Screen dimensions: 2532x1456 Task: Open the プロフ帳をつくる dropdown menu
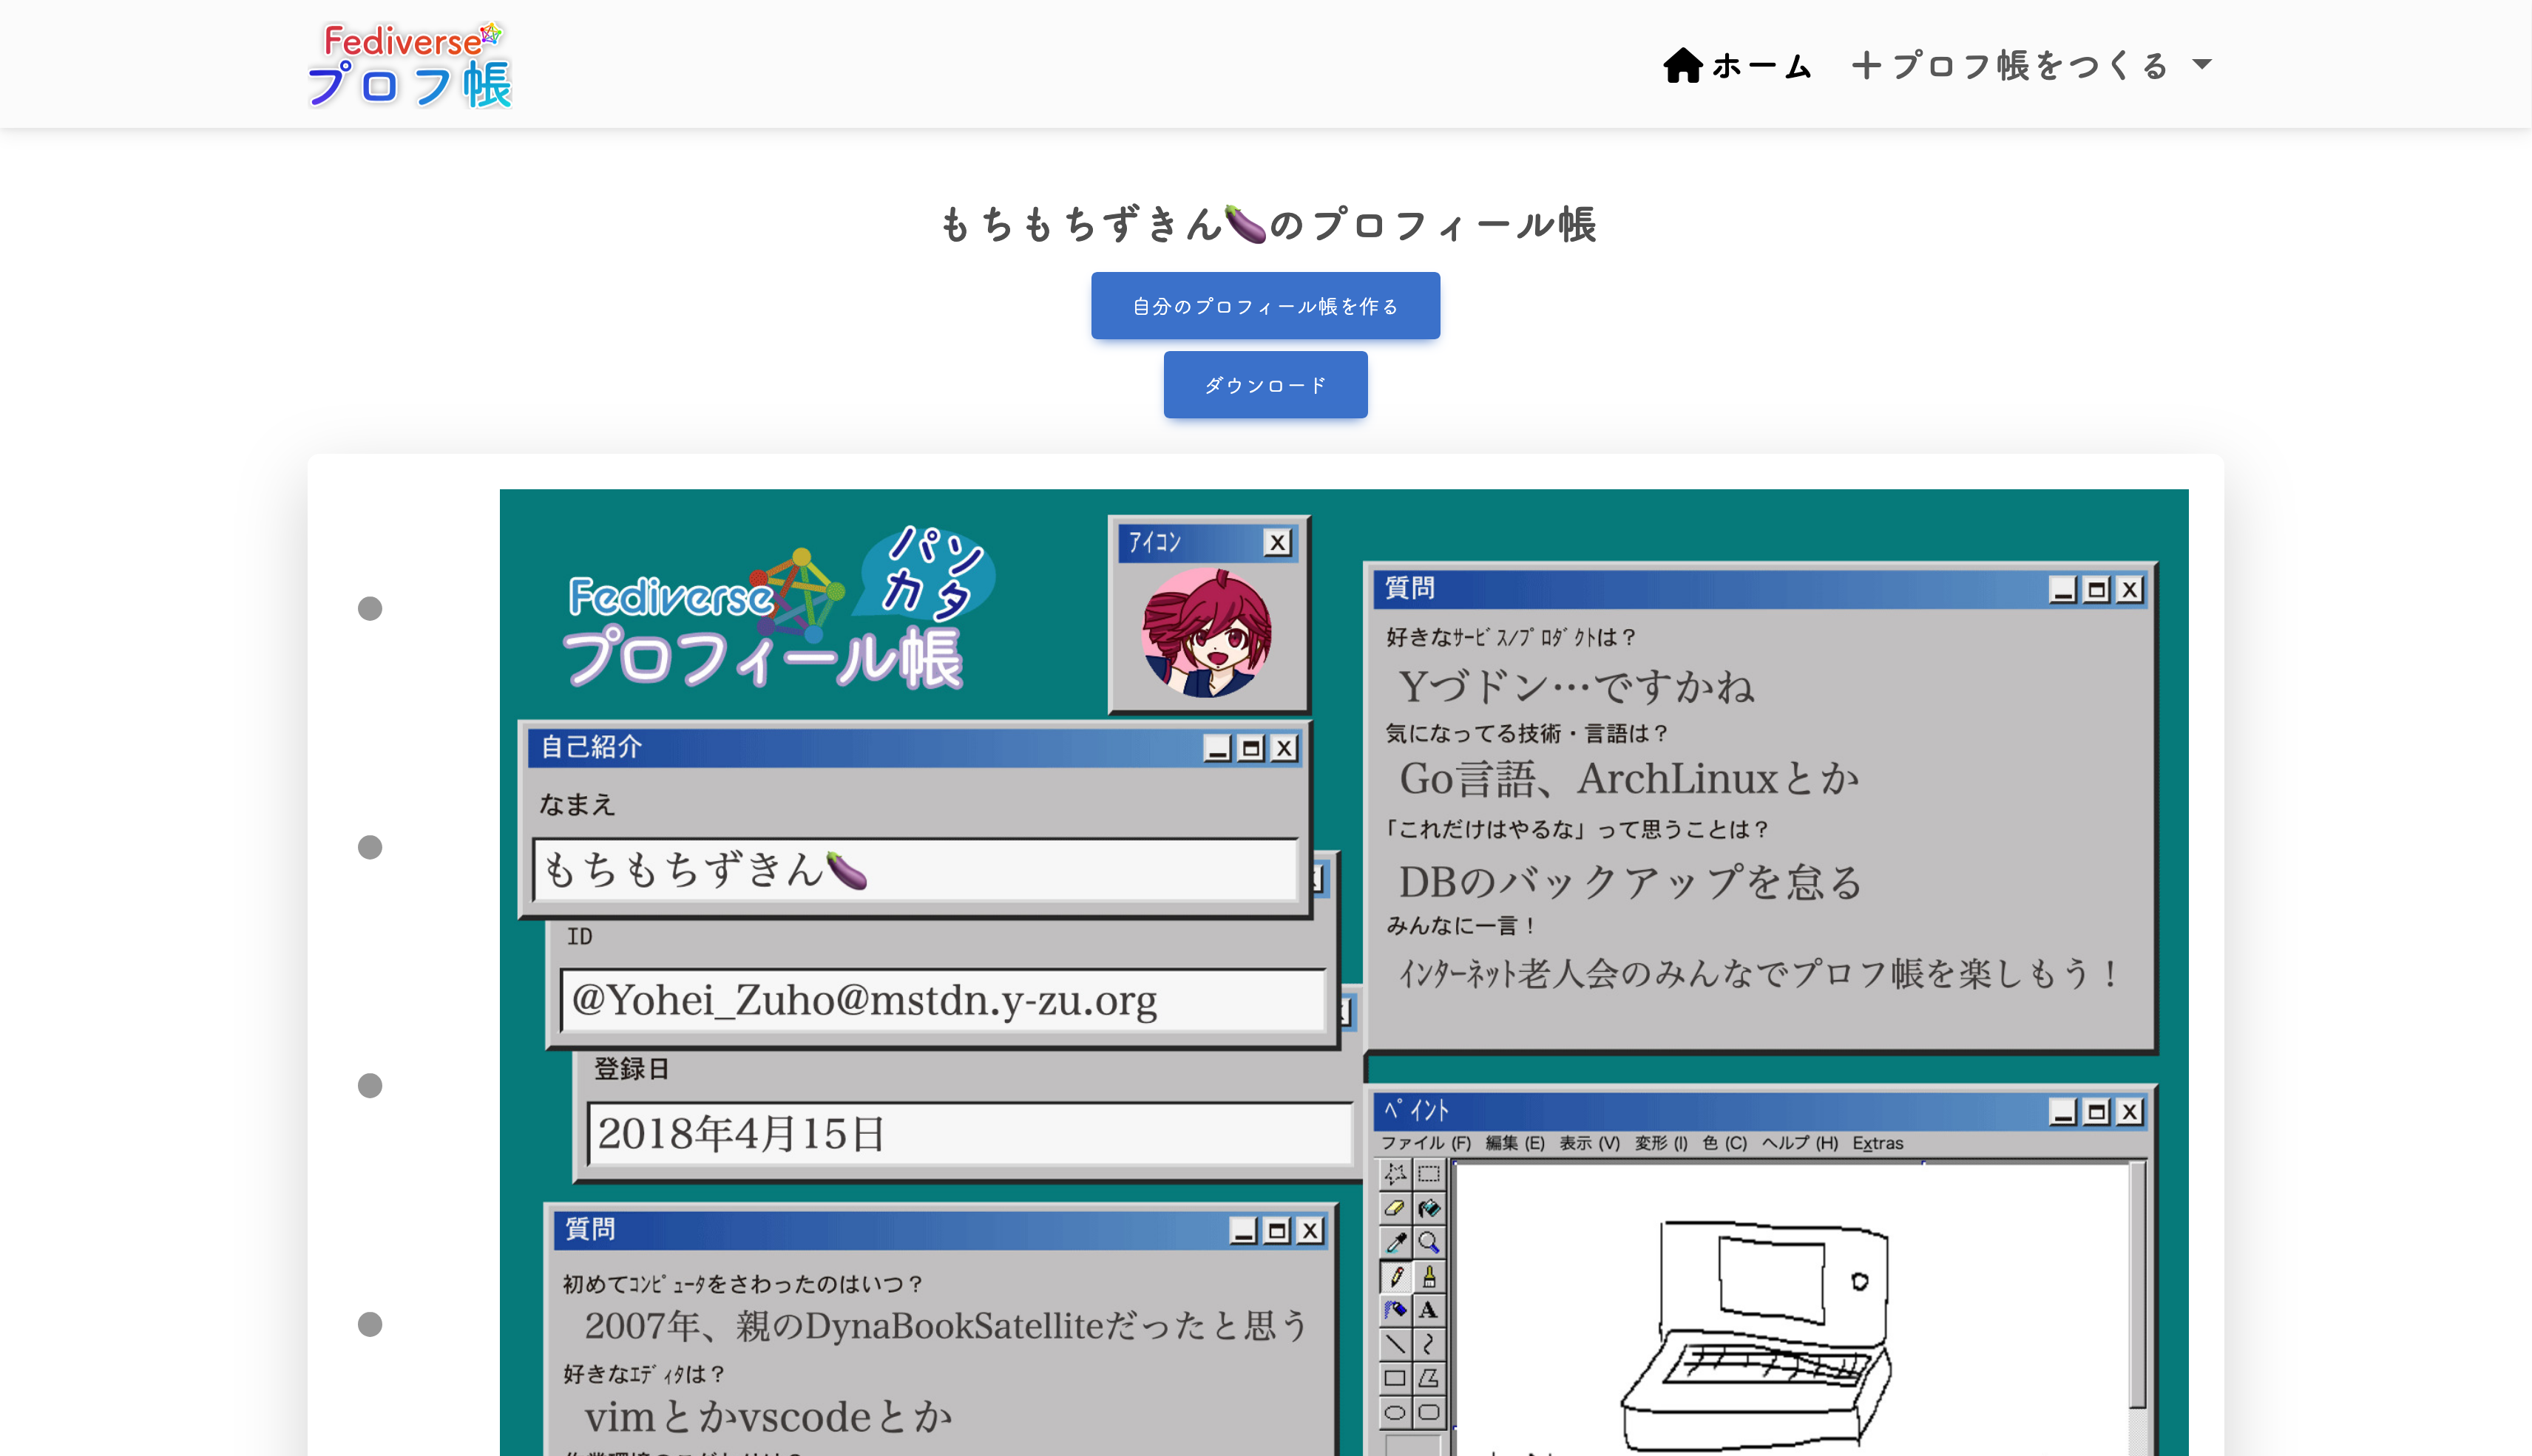[x=2031, y=65]
